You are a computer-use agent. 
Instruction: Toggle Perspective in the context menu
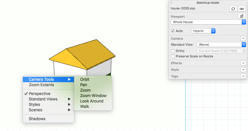[x=40, y=94]
